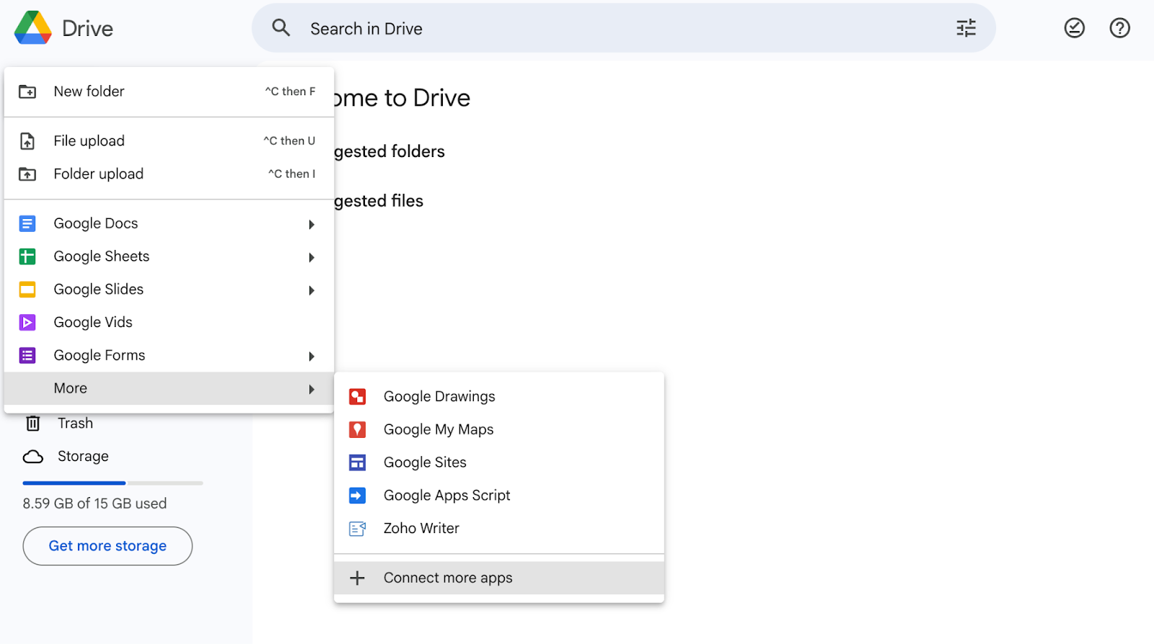Click the ^C then U shortcut text
The image size is (1154, 644).
(289, 141)
